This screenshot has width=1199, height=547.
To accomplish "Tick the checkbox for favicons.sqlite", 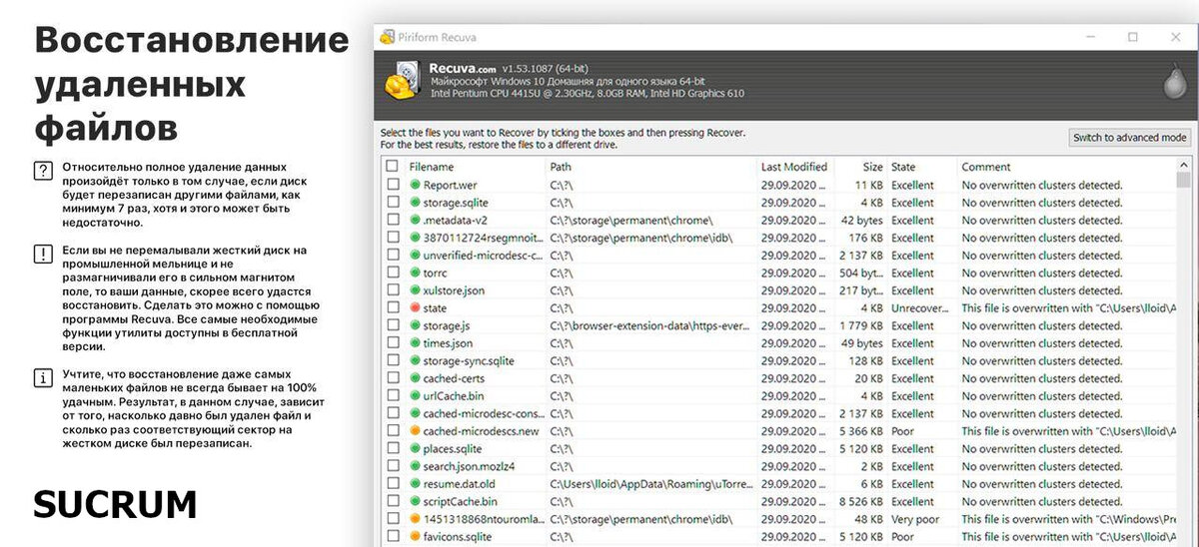I will [x=392, y=537].
